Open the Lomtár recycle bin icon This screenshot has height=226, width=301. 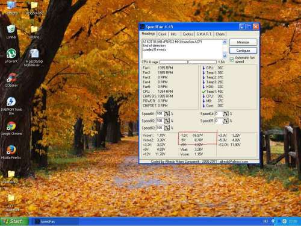(x=11, y=31)
